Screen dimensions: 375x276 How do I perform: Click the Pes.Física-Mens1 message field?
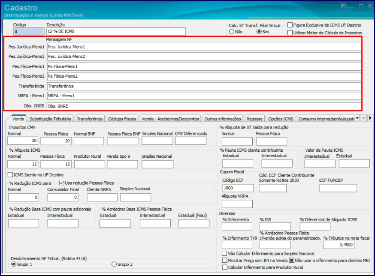[x=204, y=66]
